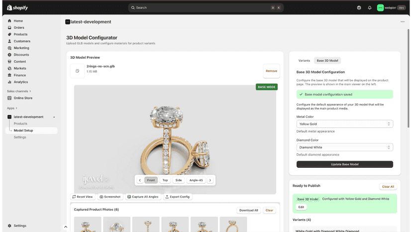Viewport: 412px width, 232px height.
Task: Open the third captured photo thumbnail
Action: pos(146,225)
